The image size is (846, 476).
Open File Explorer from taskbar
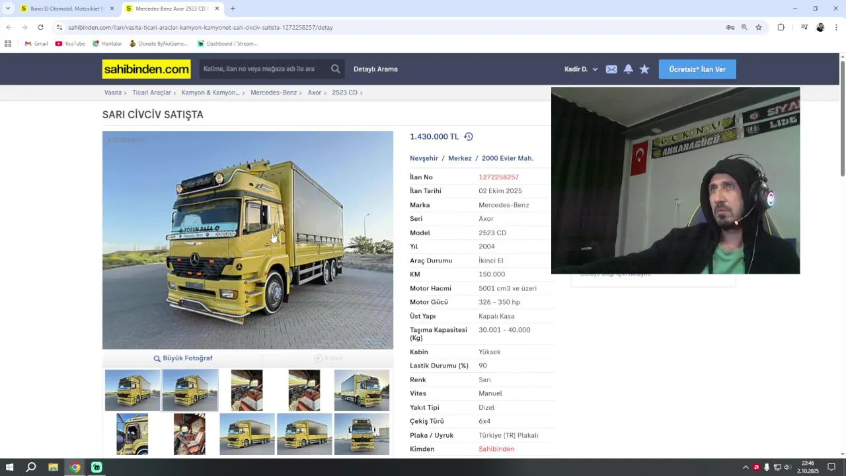point(53,467)
